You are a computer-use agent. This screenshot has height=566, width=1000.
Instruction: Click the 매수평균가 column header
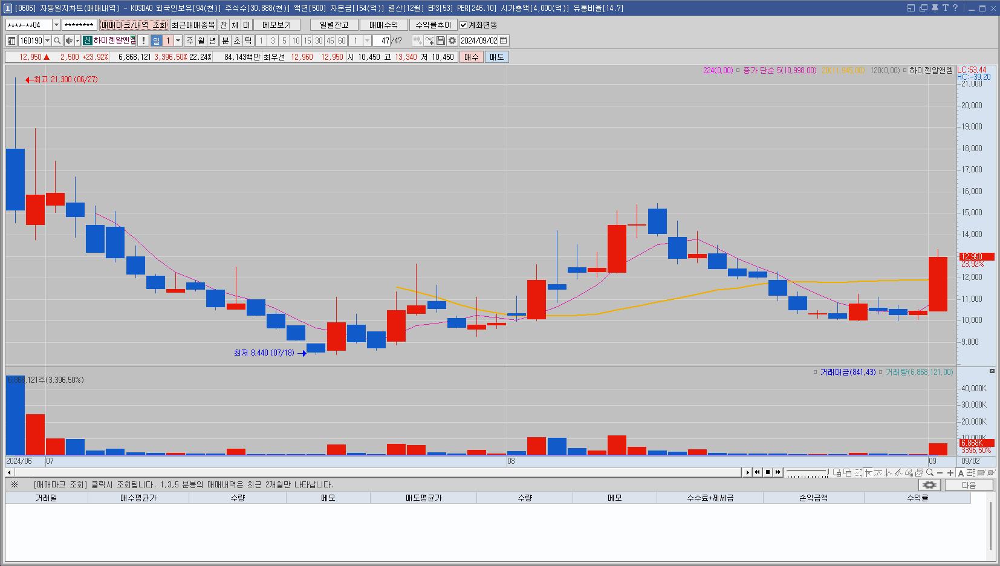point(138,498)
